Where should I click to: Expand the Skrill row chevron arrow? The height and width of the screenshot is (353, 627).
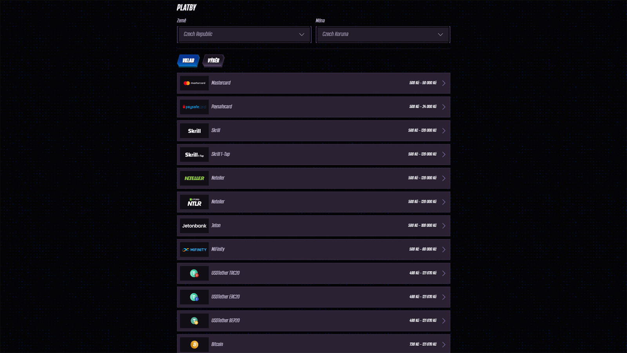[444, 131]
